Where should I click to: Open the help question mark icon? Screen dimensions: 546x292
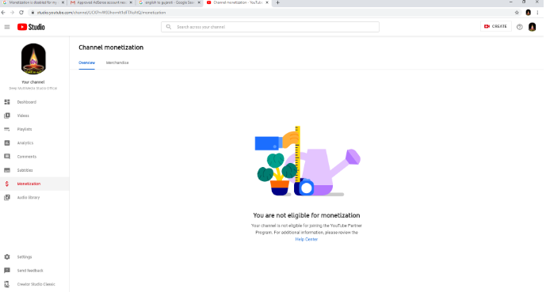click(520, 27)
